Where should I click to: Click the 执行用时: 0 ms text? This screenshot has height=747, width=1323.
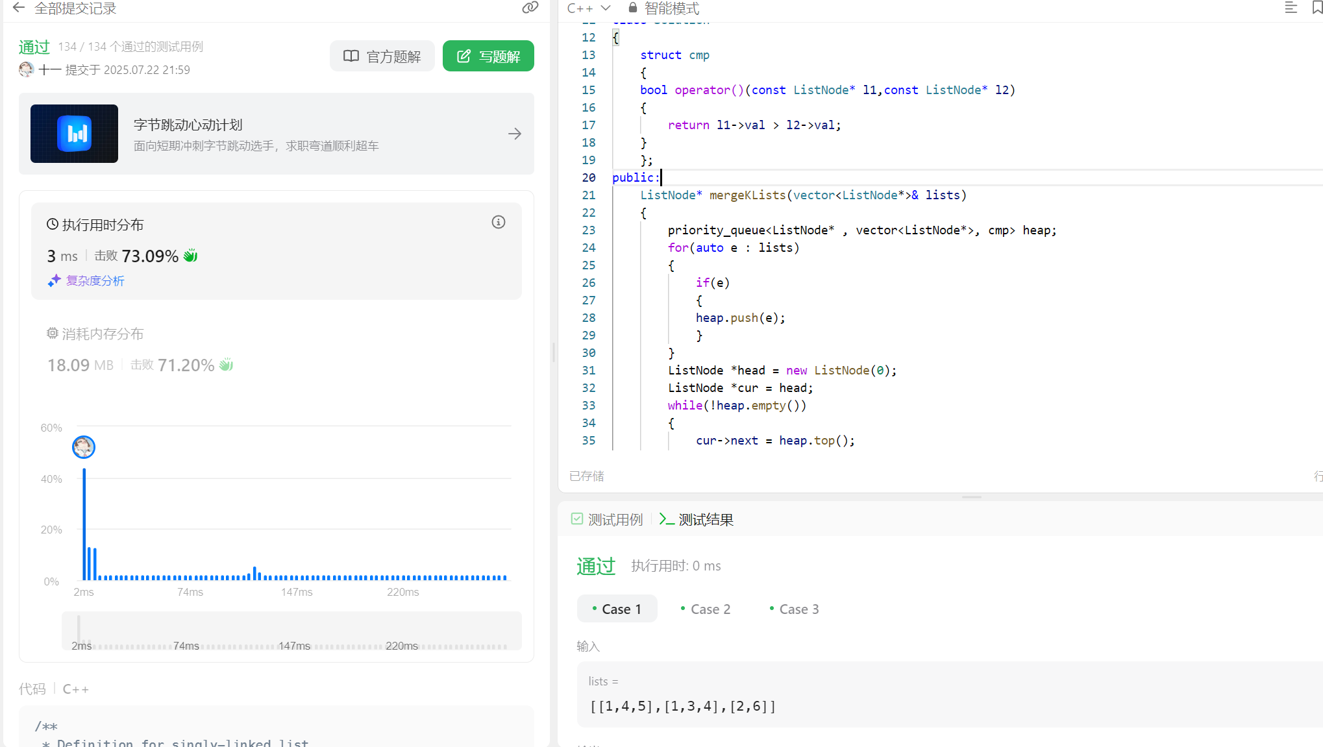[676, 566]
